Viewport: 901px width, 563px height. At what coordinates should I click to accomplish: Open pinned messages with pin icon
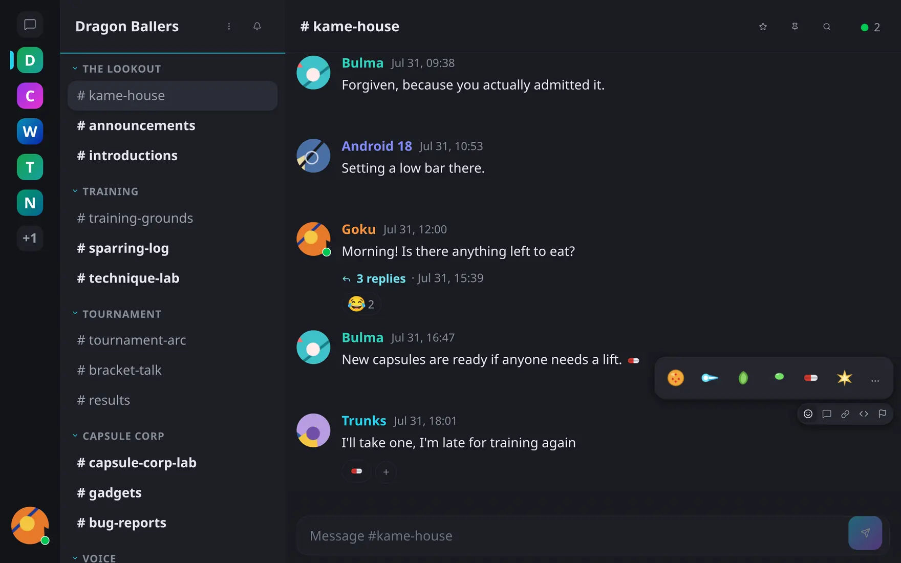[x=795, y=27]
